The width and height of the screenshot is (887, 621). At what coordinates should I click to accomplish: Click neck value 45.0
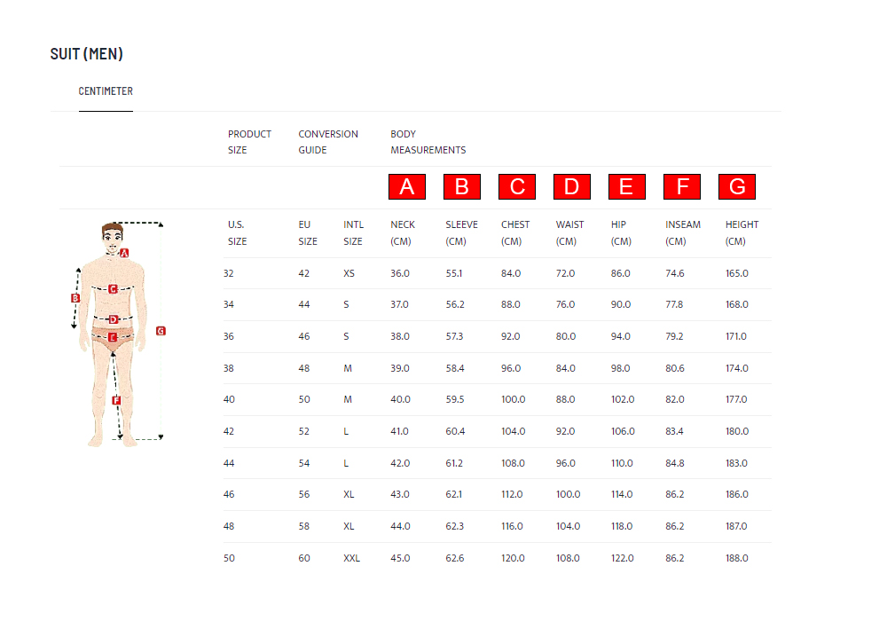click(x=400, y=558)
